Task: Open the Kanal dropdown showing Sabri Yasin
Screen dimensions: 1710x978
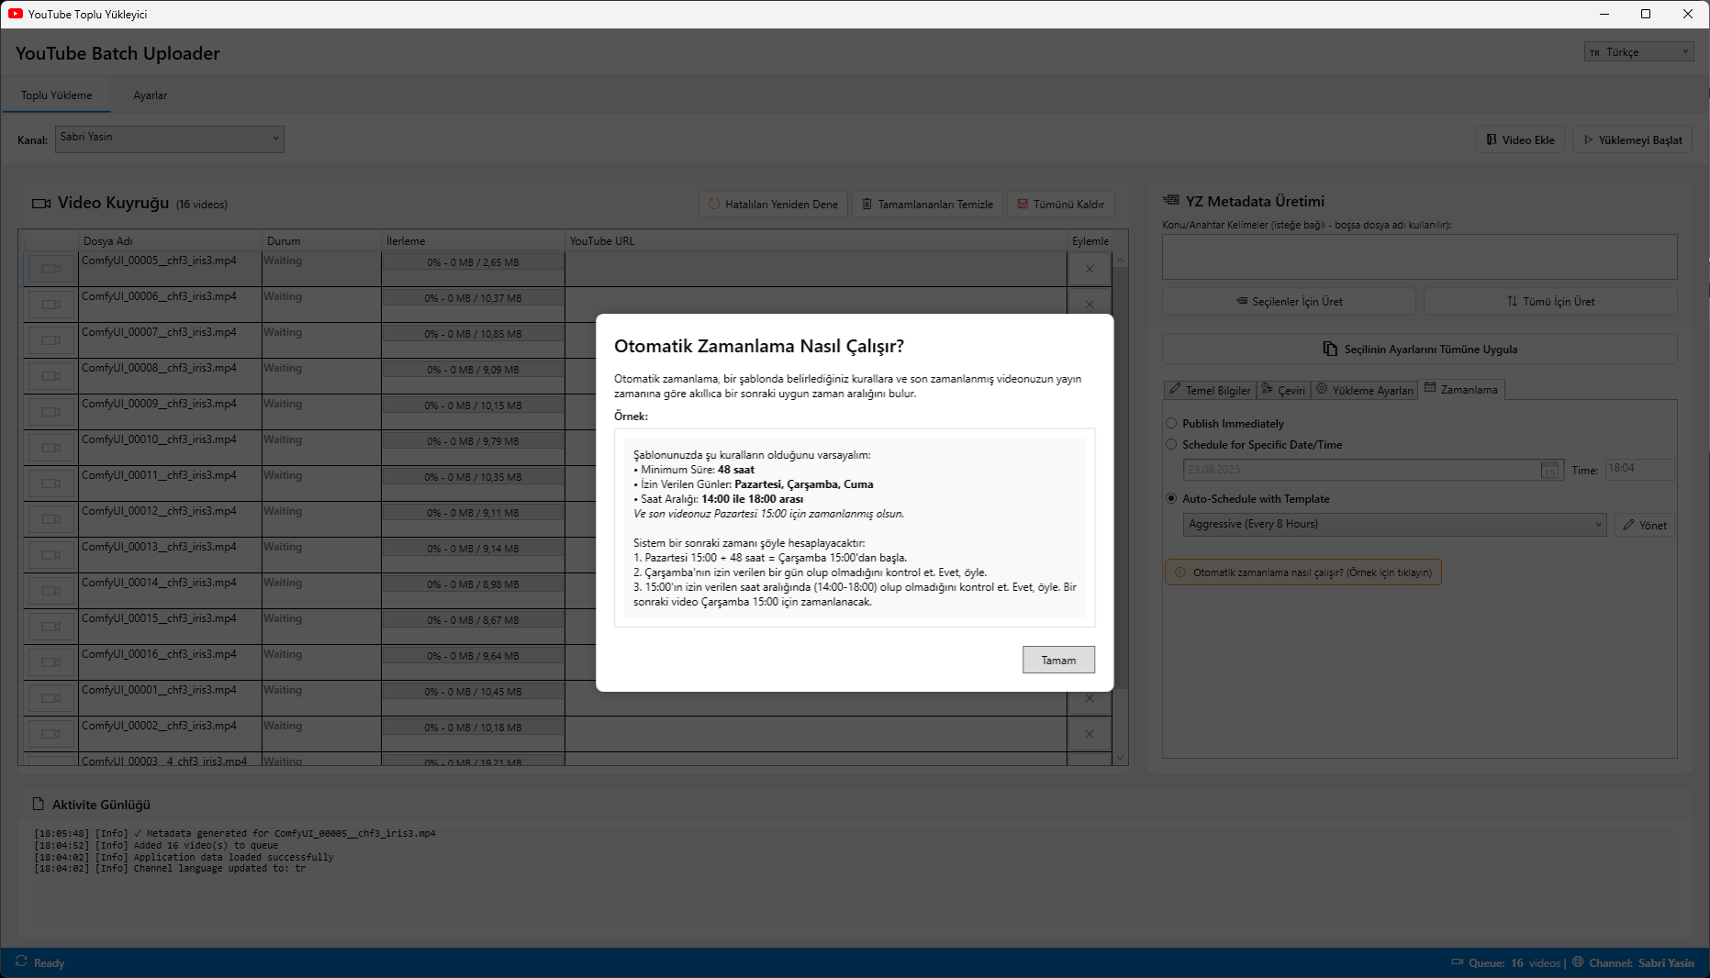Action: (170, 139)
